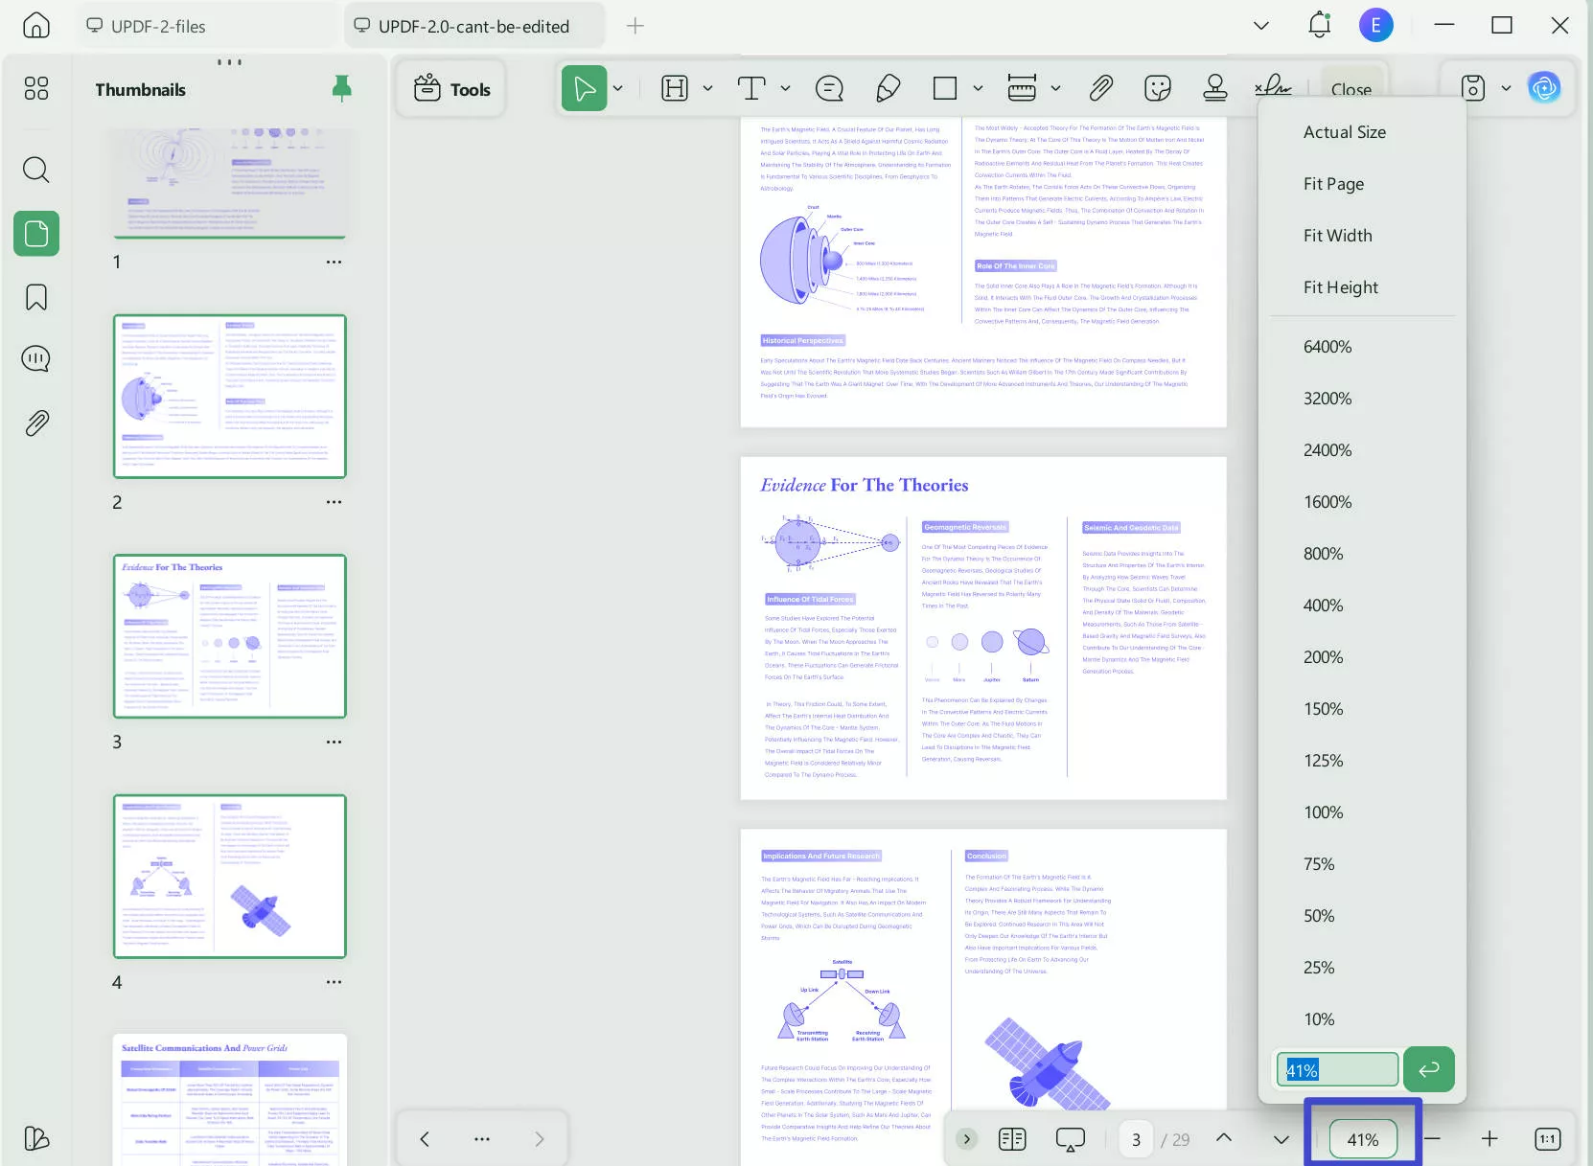Viewport: 1593px width, 1166px height.
Task: Expand the rectangle shape dropdown arrow
Action: pyautogui.click(x=978, y=89)
